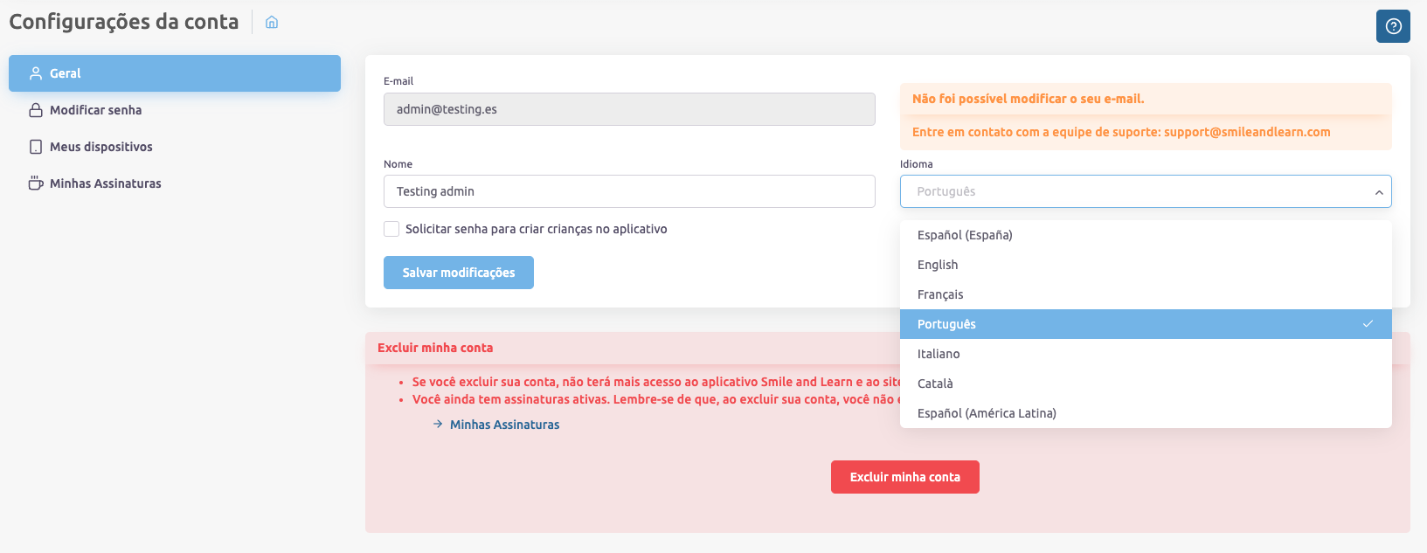Select Español (España) from language list
This screenshot has width=1427, height=553.
click(x=965, y=235)
